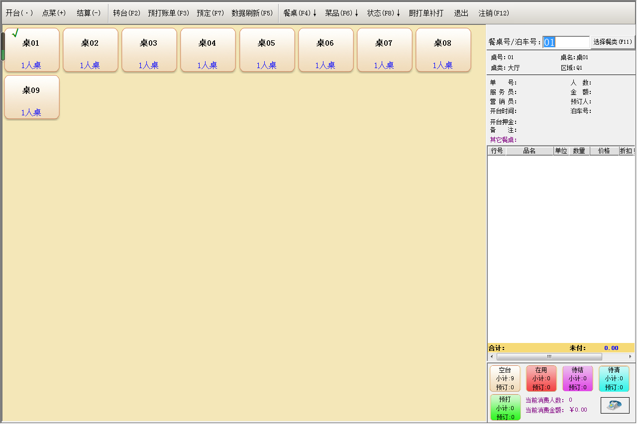Expand the 状态(F8) dropdown
The width and height of the screenshot is (637, 424).
[x=383, y=13]
